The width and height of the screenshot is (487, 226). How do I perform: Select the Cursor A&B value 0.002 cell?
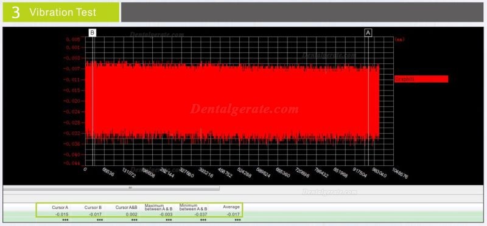(131, 214)
